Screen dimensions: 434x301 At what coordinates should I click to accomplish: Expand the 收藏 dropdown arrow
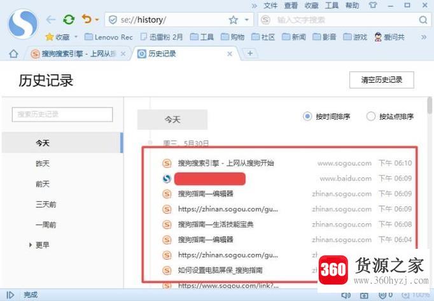pos(76,37)
